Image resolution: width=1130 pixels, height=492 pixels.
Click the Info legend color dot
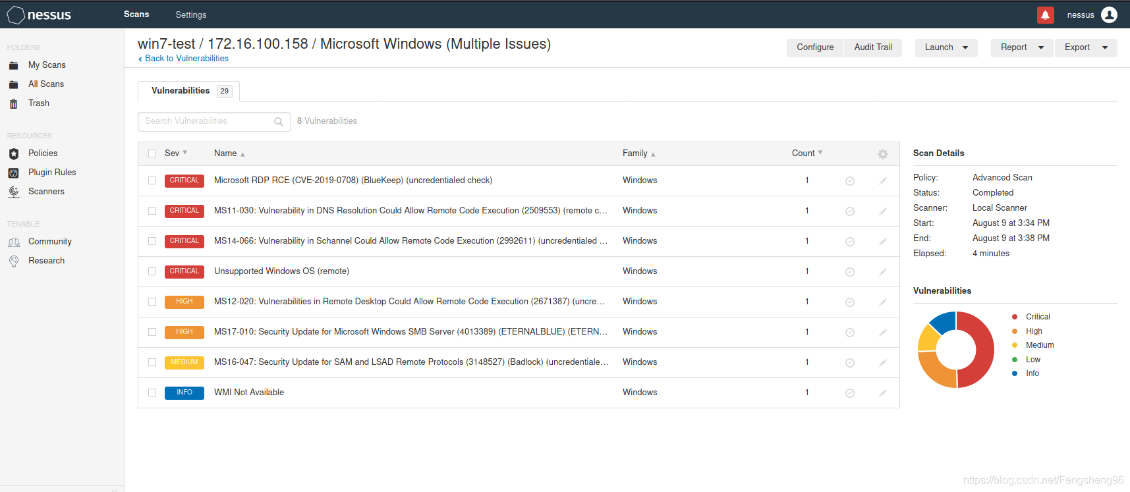coord(1015,373)
